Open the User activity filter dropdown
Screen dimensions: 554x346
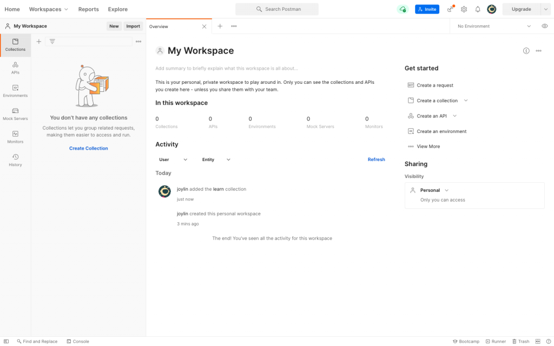tap(173, 159)
